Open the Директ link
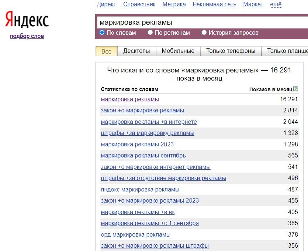Screen dimensions: 308x251 pyautogui.click(x=107, y=4)
